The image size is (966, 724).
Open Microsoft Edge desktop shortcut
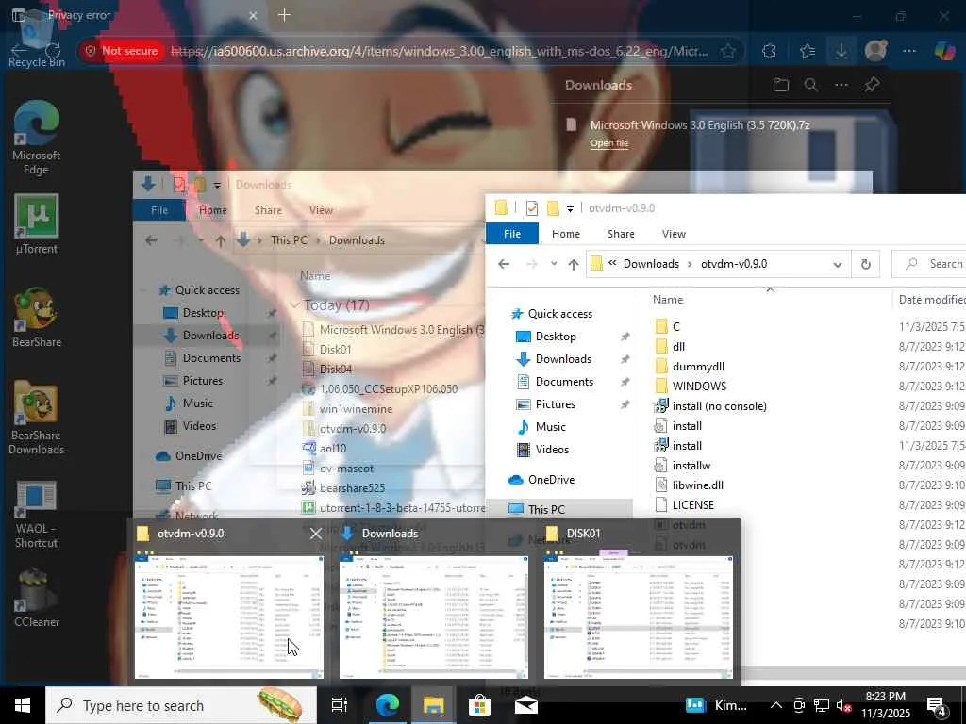tap(36, 138)
